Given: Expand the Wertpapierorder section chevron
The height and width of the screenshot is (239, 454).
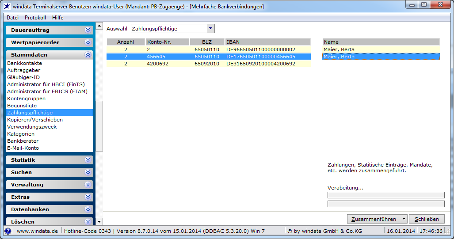Looking at the screenshot, I should [x=88, y=42].
